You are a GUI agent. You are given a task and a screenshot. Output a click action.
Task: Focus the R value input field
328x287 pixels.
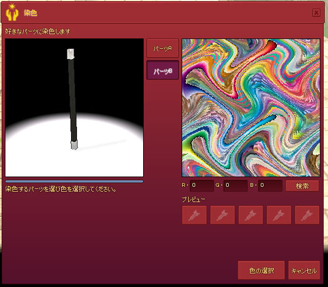[202, 186]
